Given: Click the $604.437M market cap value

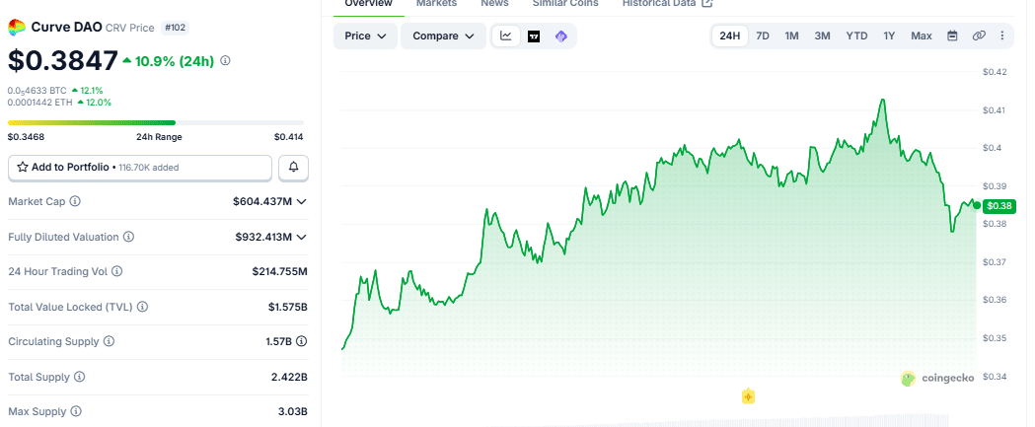Looking at the screenshot, I should [262, 201].
